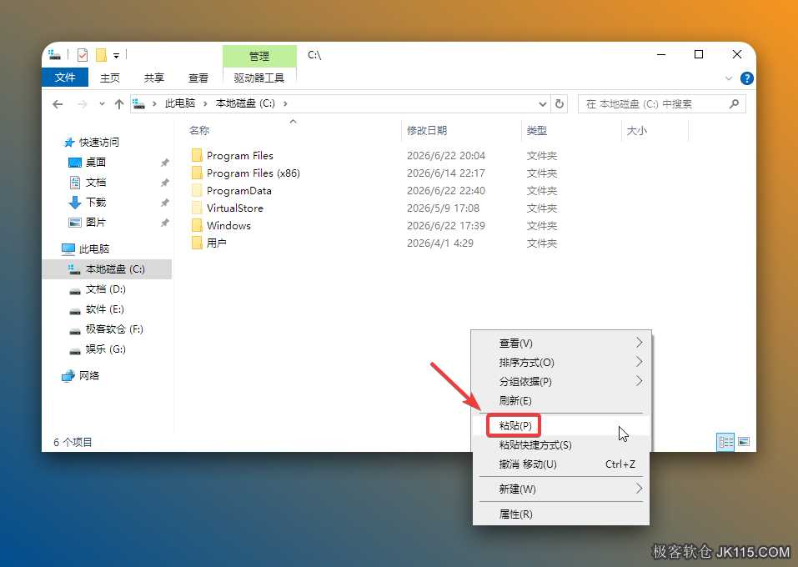This screenshot has height=567, width=798.
Task: Open the recent locations dropdown arrow
Action: 102,104
